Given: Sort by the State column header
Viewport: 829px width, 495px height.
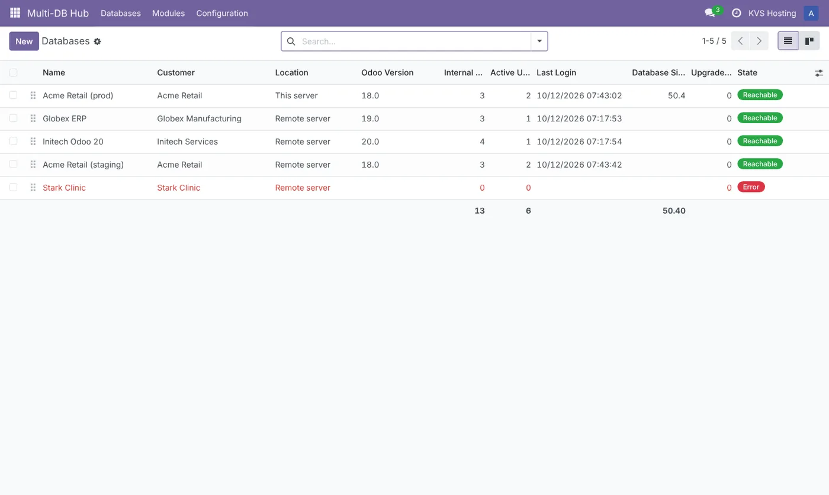Looking at the screenshot, I should [x=747, y=73].
